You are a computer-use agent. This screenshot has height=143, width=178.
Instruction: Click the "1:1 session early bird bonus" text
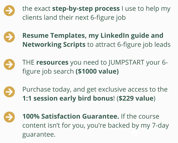pyautogui.click(x=67, y=98)
